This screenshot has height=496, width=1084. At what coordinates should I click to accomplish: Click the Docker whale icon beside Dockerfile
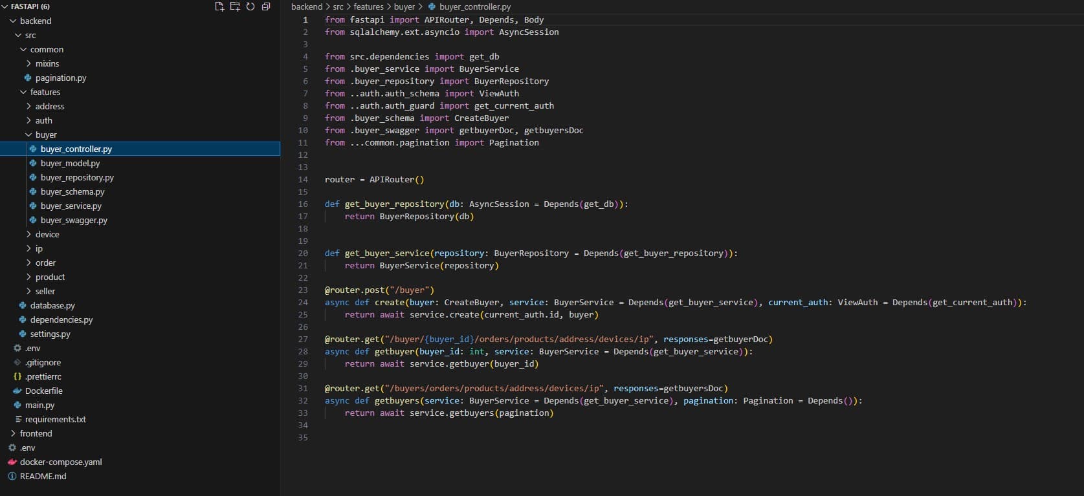(17, 391)
